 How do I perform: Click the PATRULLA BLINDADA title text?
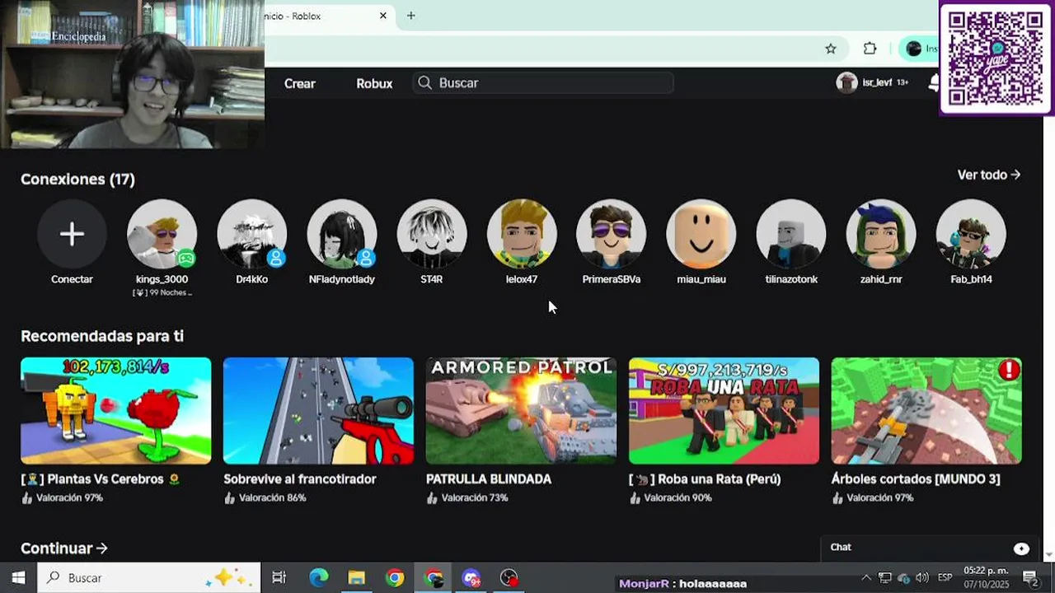489,479
